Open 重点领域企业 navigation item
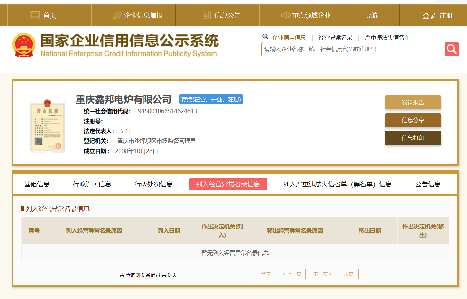 [311, 15]
